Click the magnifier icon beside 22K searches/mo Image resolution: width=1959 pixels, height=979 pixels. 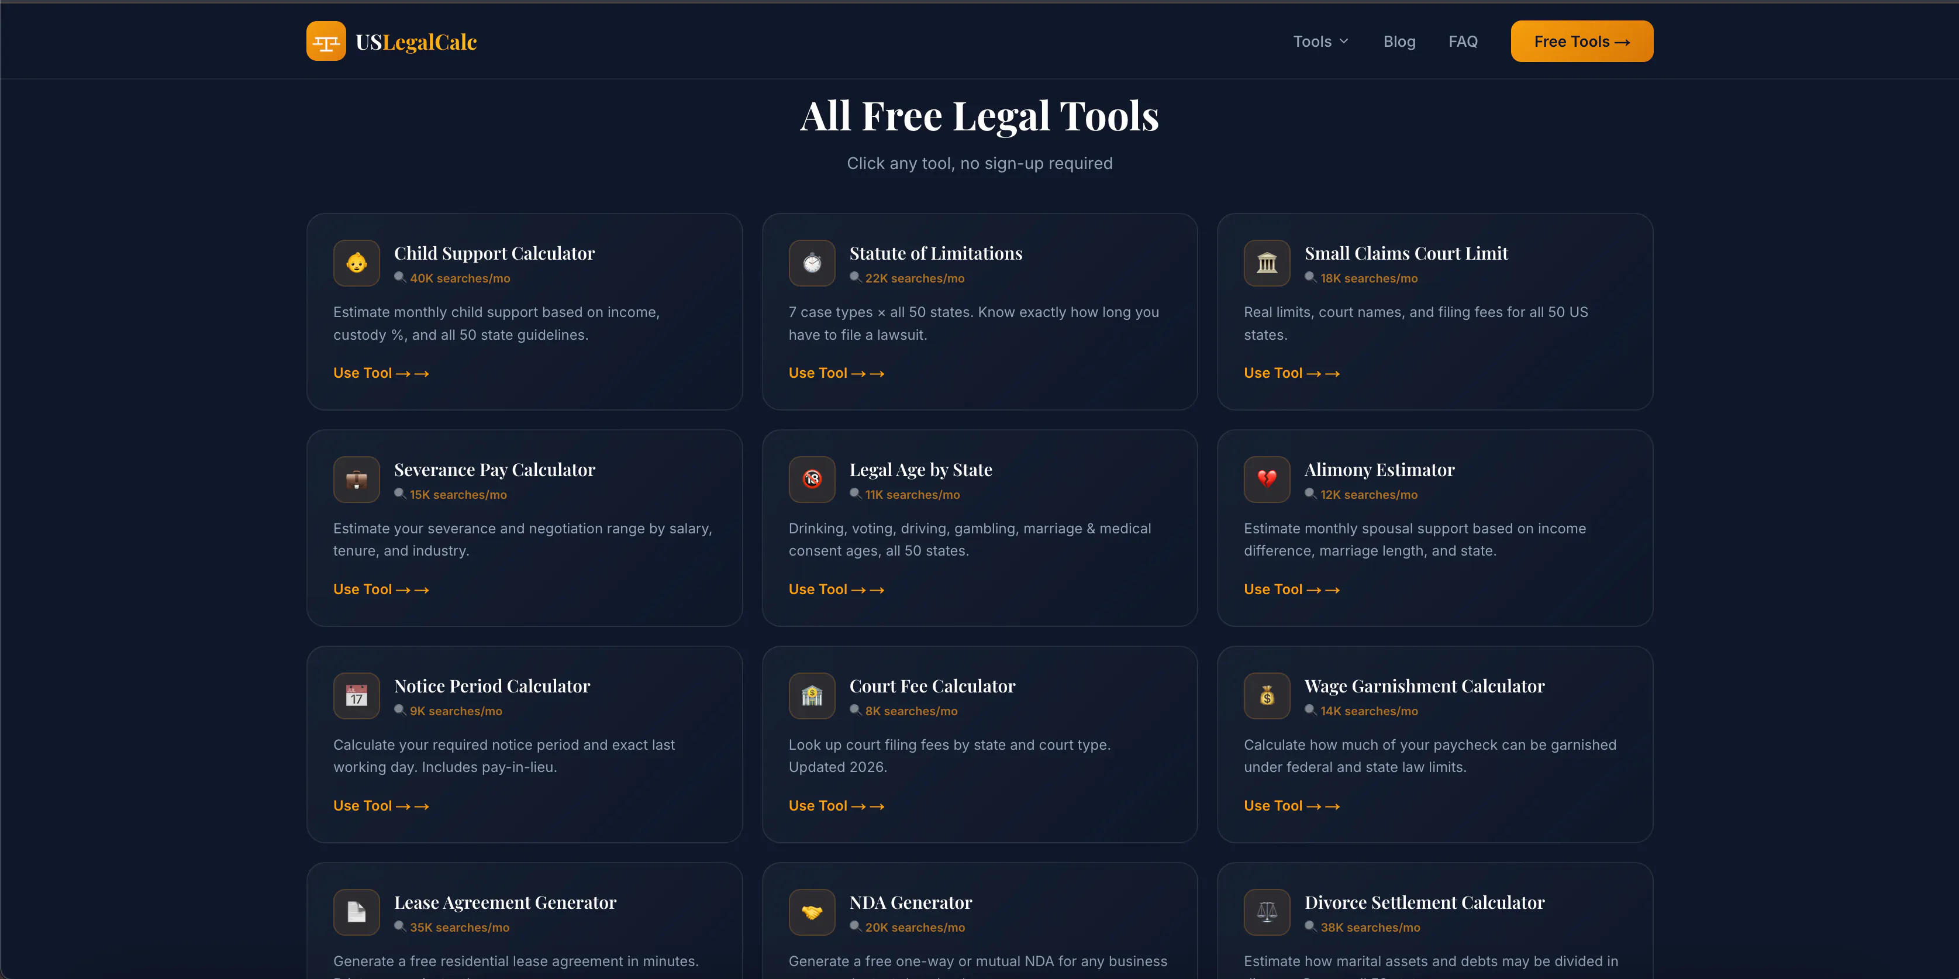tap(856, 278)
